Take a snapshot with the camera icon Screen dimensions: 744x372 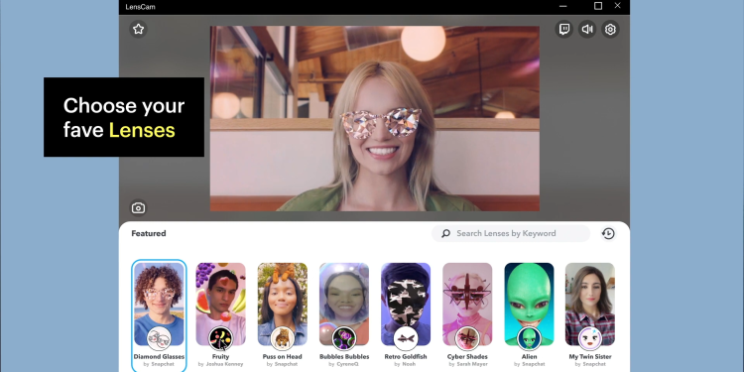[x=138, y=208]
